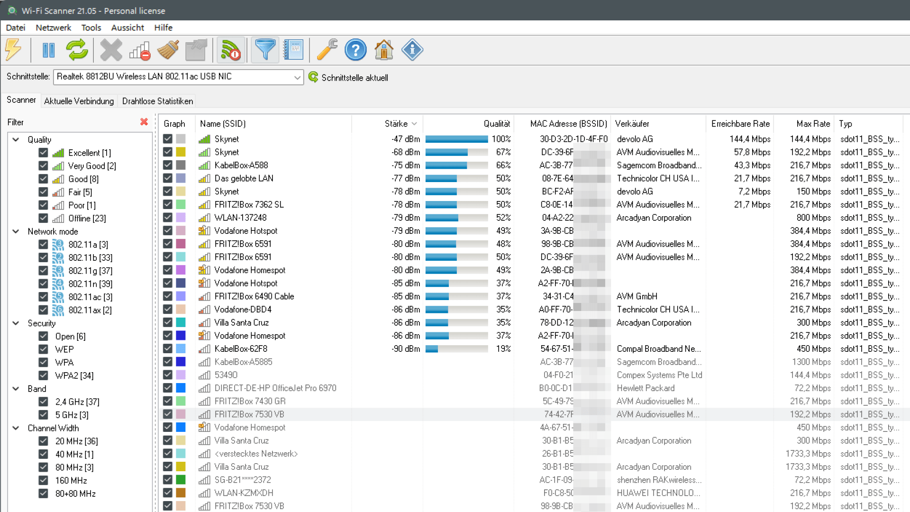Screen dimensions: 910x512
Task: Select the FRITZ!Box 6490 Cable row
Action: 531,296
